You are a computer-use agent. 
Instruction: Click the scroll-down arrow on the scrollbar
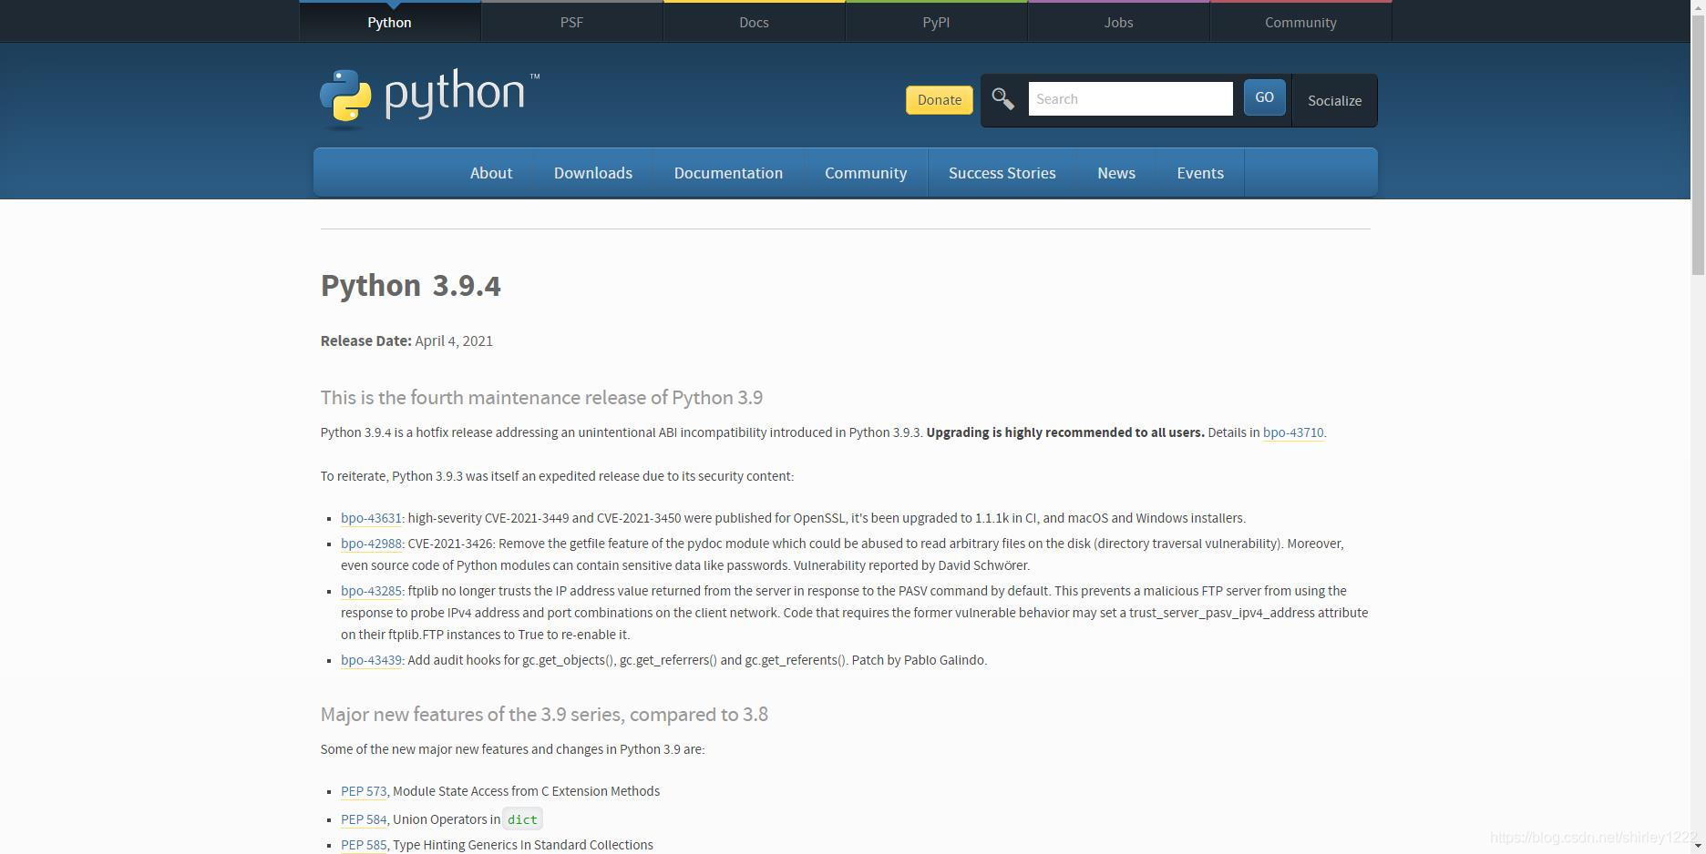click(x=1697, y=845)
